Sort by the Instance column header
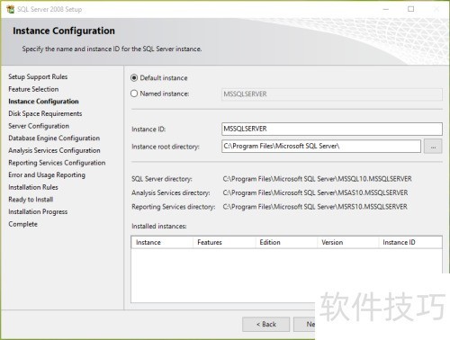This screenshot has height=340, width=450. pos(162,242)
